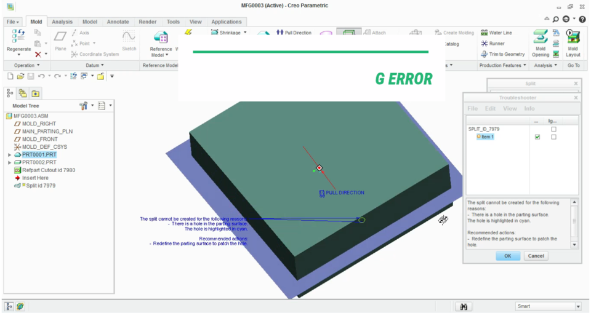Click the Undo arrow icon

(41, 76)
